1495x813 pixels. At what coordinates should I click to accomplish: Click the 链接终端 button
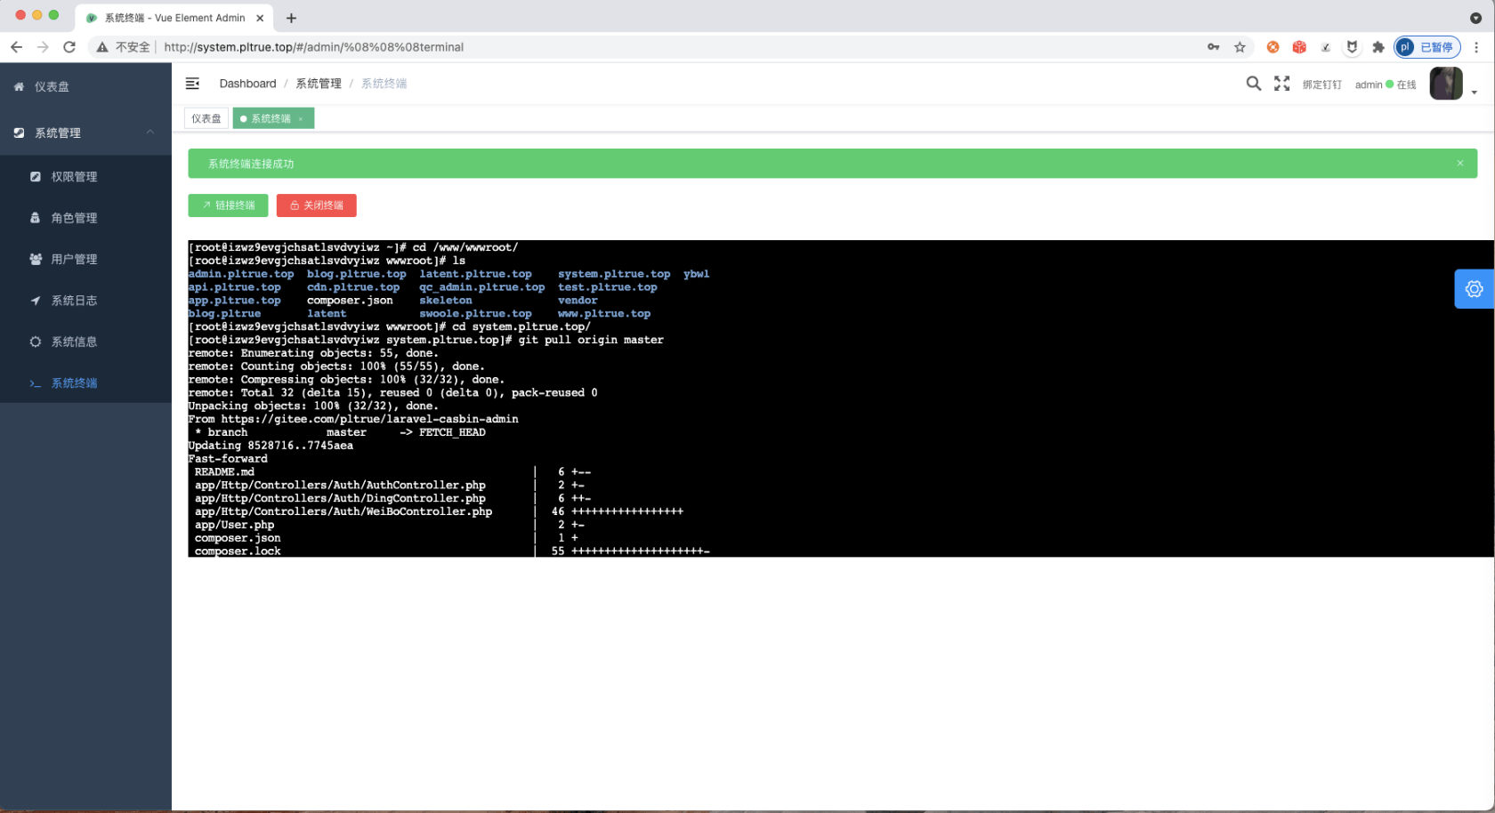[228, 205]
